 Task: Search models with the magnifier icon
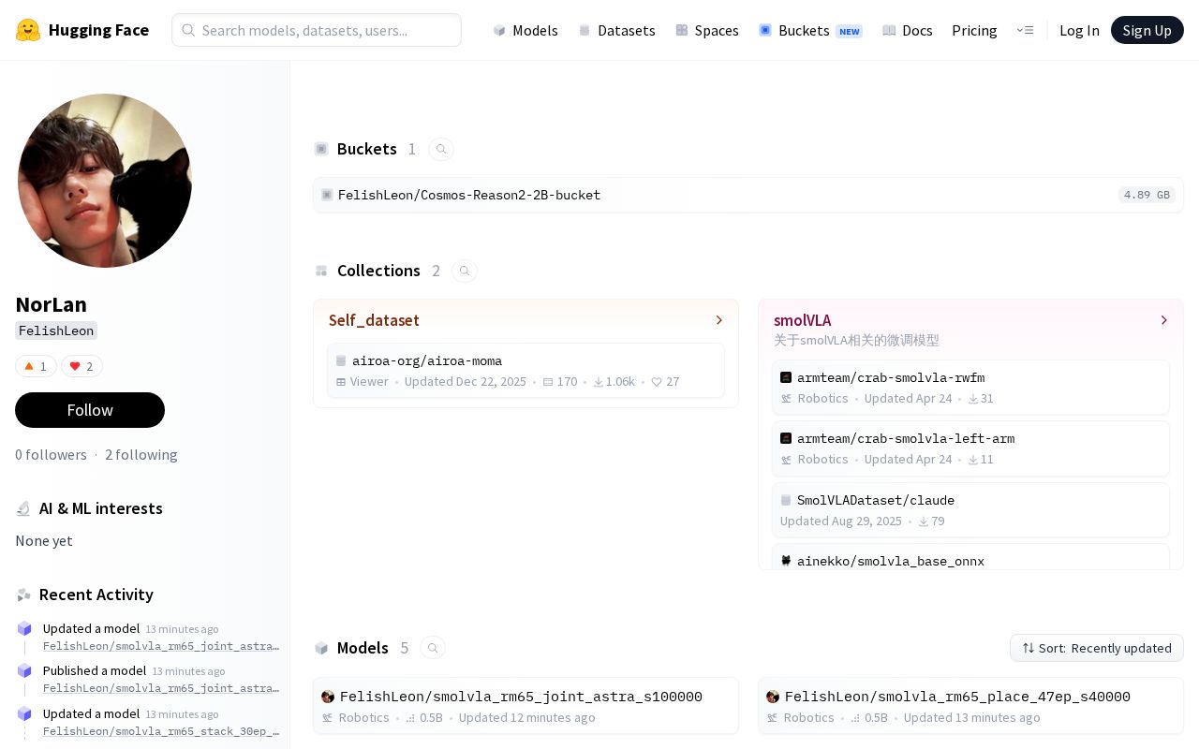click(x=433, y=648)
